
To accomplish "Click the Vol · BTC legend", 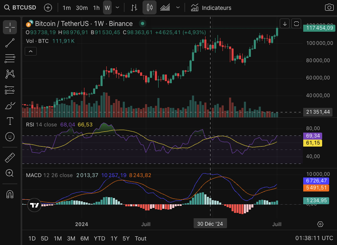I will 37,41.
